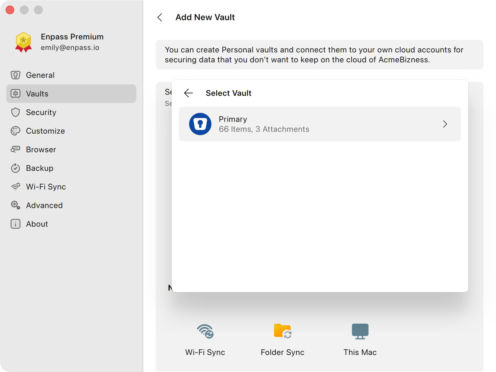This screenshot has width=496, height=372.
Task: Choose the Folder Sync label
Action: [283, 352]
